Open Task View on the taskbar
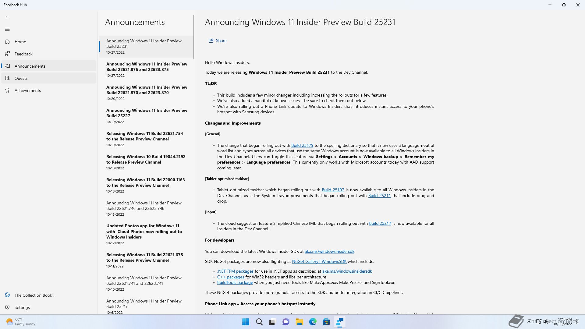 tap(272, 322)
